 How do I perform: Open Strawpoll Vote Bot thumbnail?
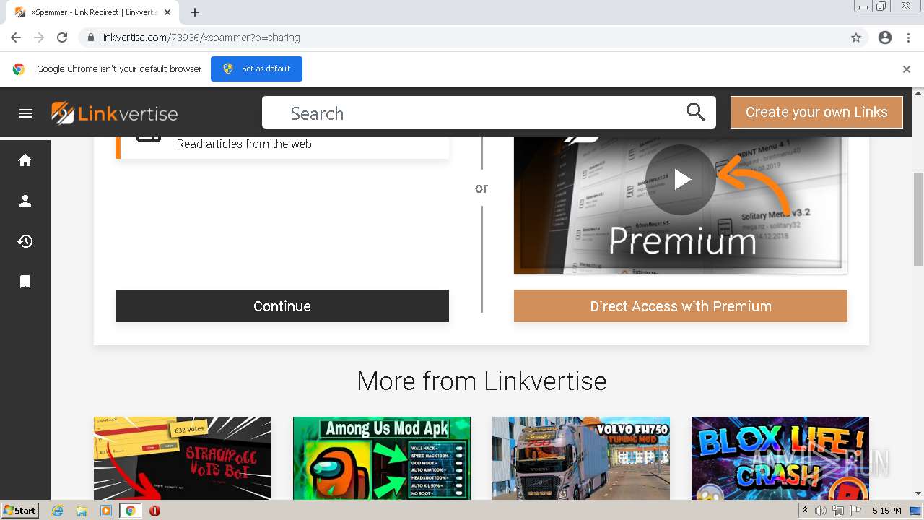click(183, 458)
